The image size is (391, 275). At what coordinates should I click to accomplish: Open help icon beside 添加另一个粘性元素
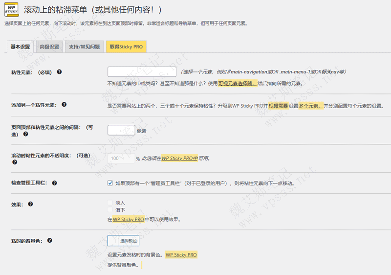(64, 104)
